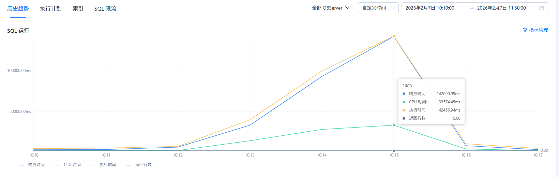Screen dimensions: 559x177
Task: Click the dark 返回行数 legend marker
Action: coord(128,165)
